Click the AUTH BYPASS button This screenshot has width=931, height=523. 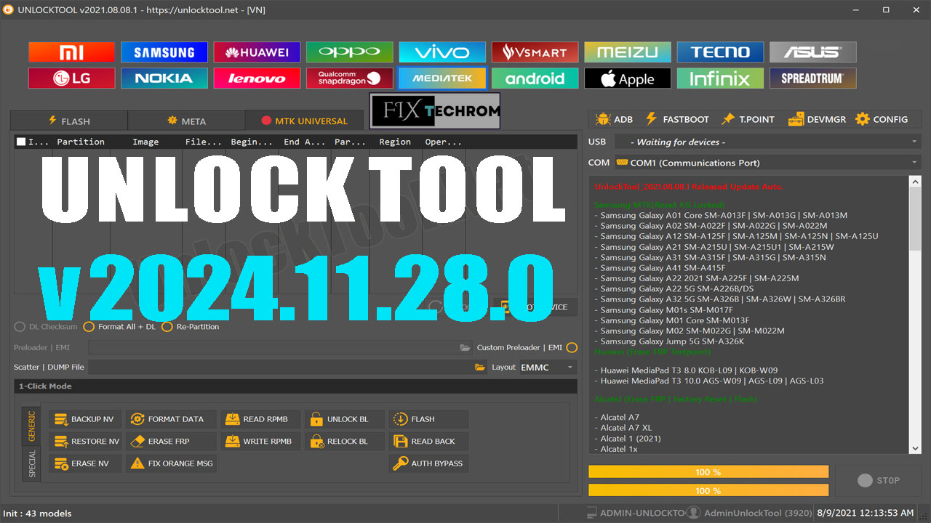click(428, 463)
